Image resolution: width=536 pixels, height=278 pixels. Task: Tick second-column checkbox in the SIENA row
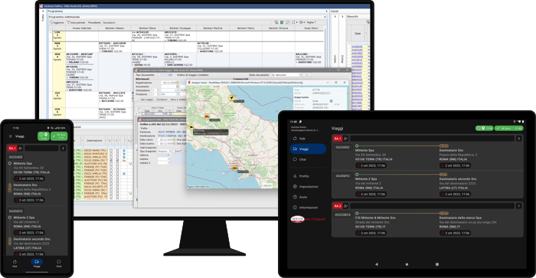[117, 160]
